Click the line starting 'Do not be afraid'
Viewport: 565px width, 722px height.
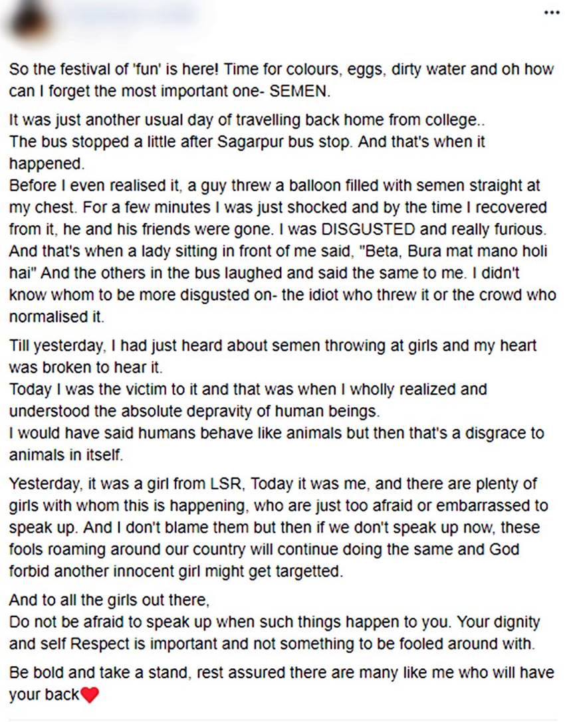click(x=274, y=623)
